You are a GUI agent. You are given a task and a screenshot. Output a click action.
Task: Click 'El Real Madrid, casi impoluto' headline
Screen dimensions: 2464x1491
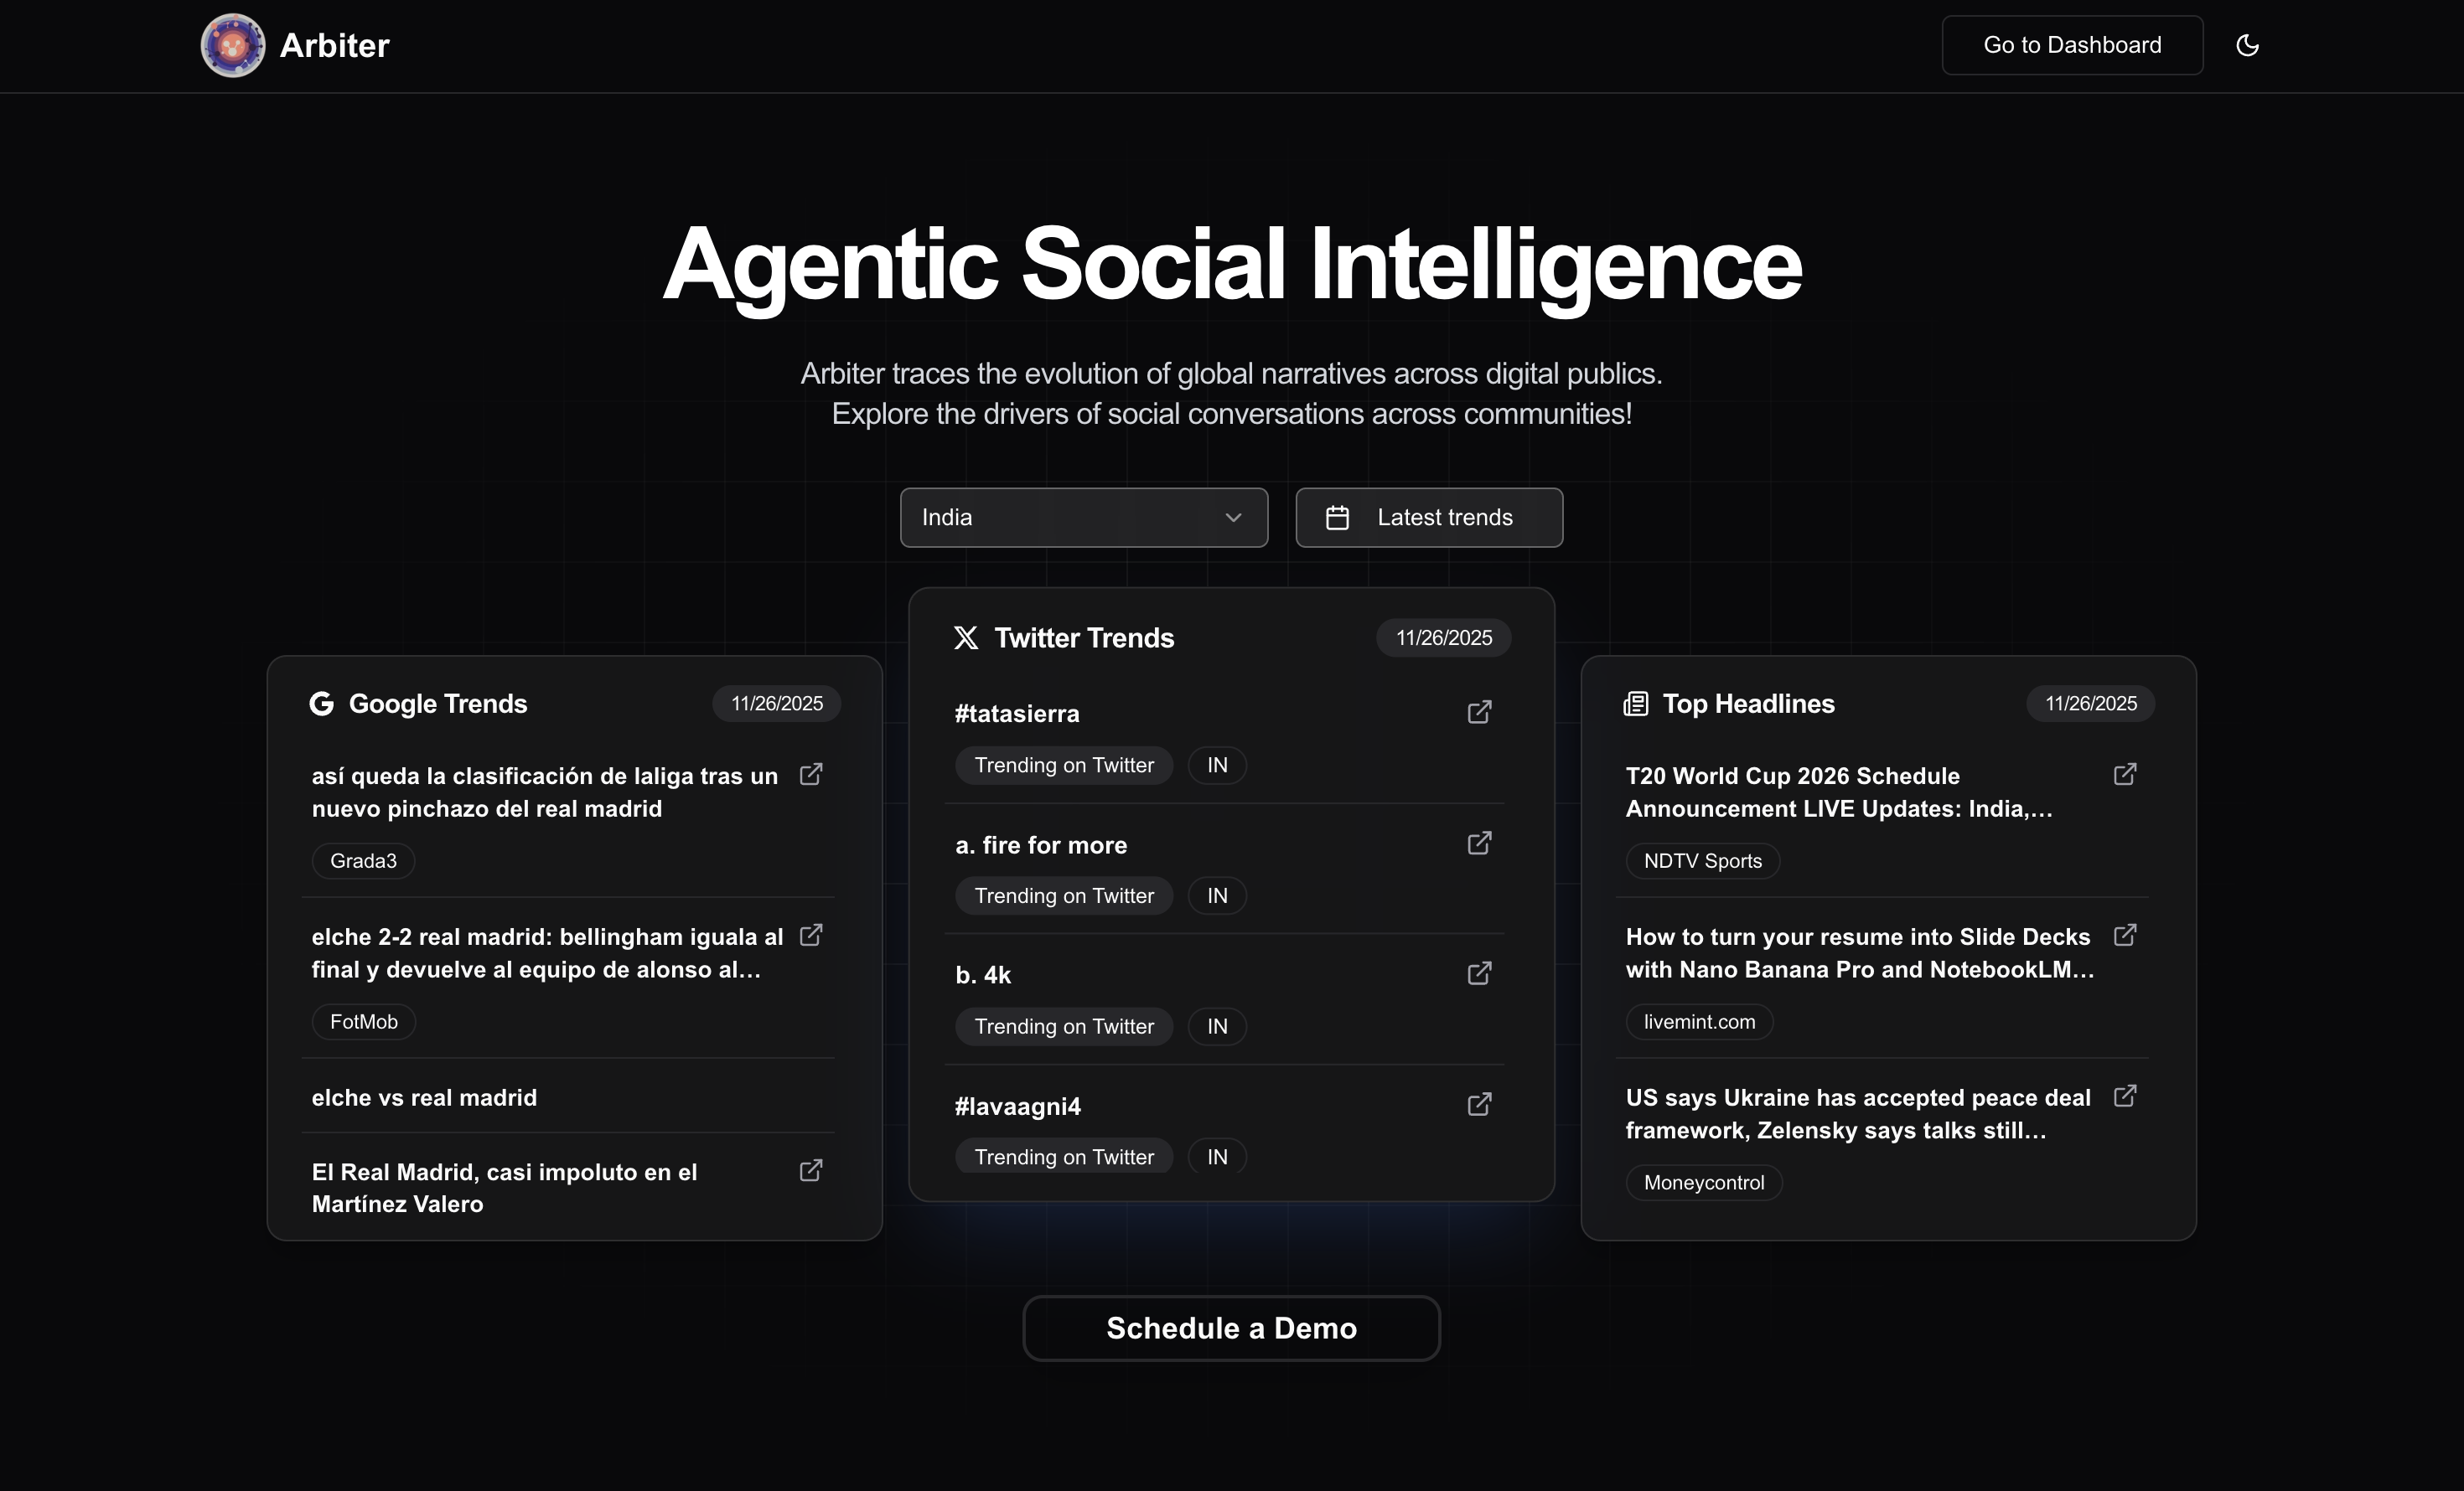pos(505,1189)
